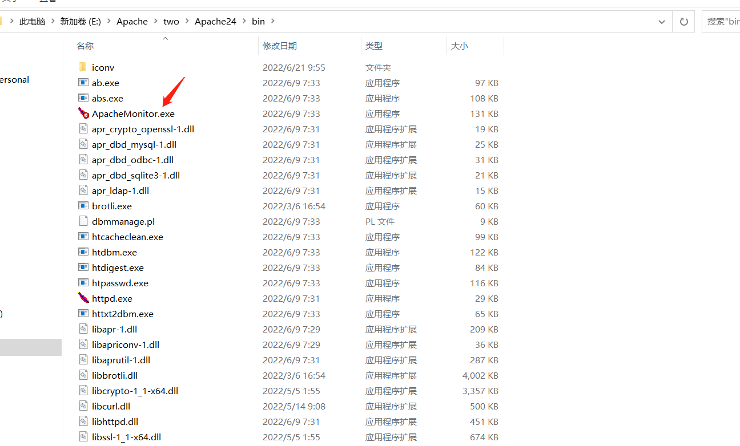Screen dimensions: 740x446
Task: Select the libapr-1.dll extension icon
Action: (83, 329)
